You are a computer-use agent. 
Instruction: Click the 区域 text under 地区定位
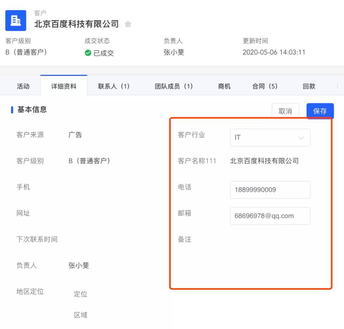click(x=80, y=315)
